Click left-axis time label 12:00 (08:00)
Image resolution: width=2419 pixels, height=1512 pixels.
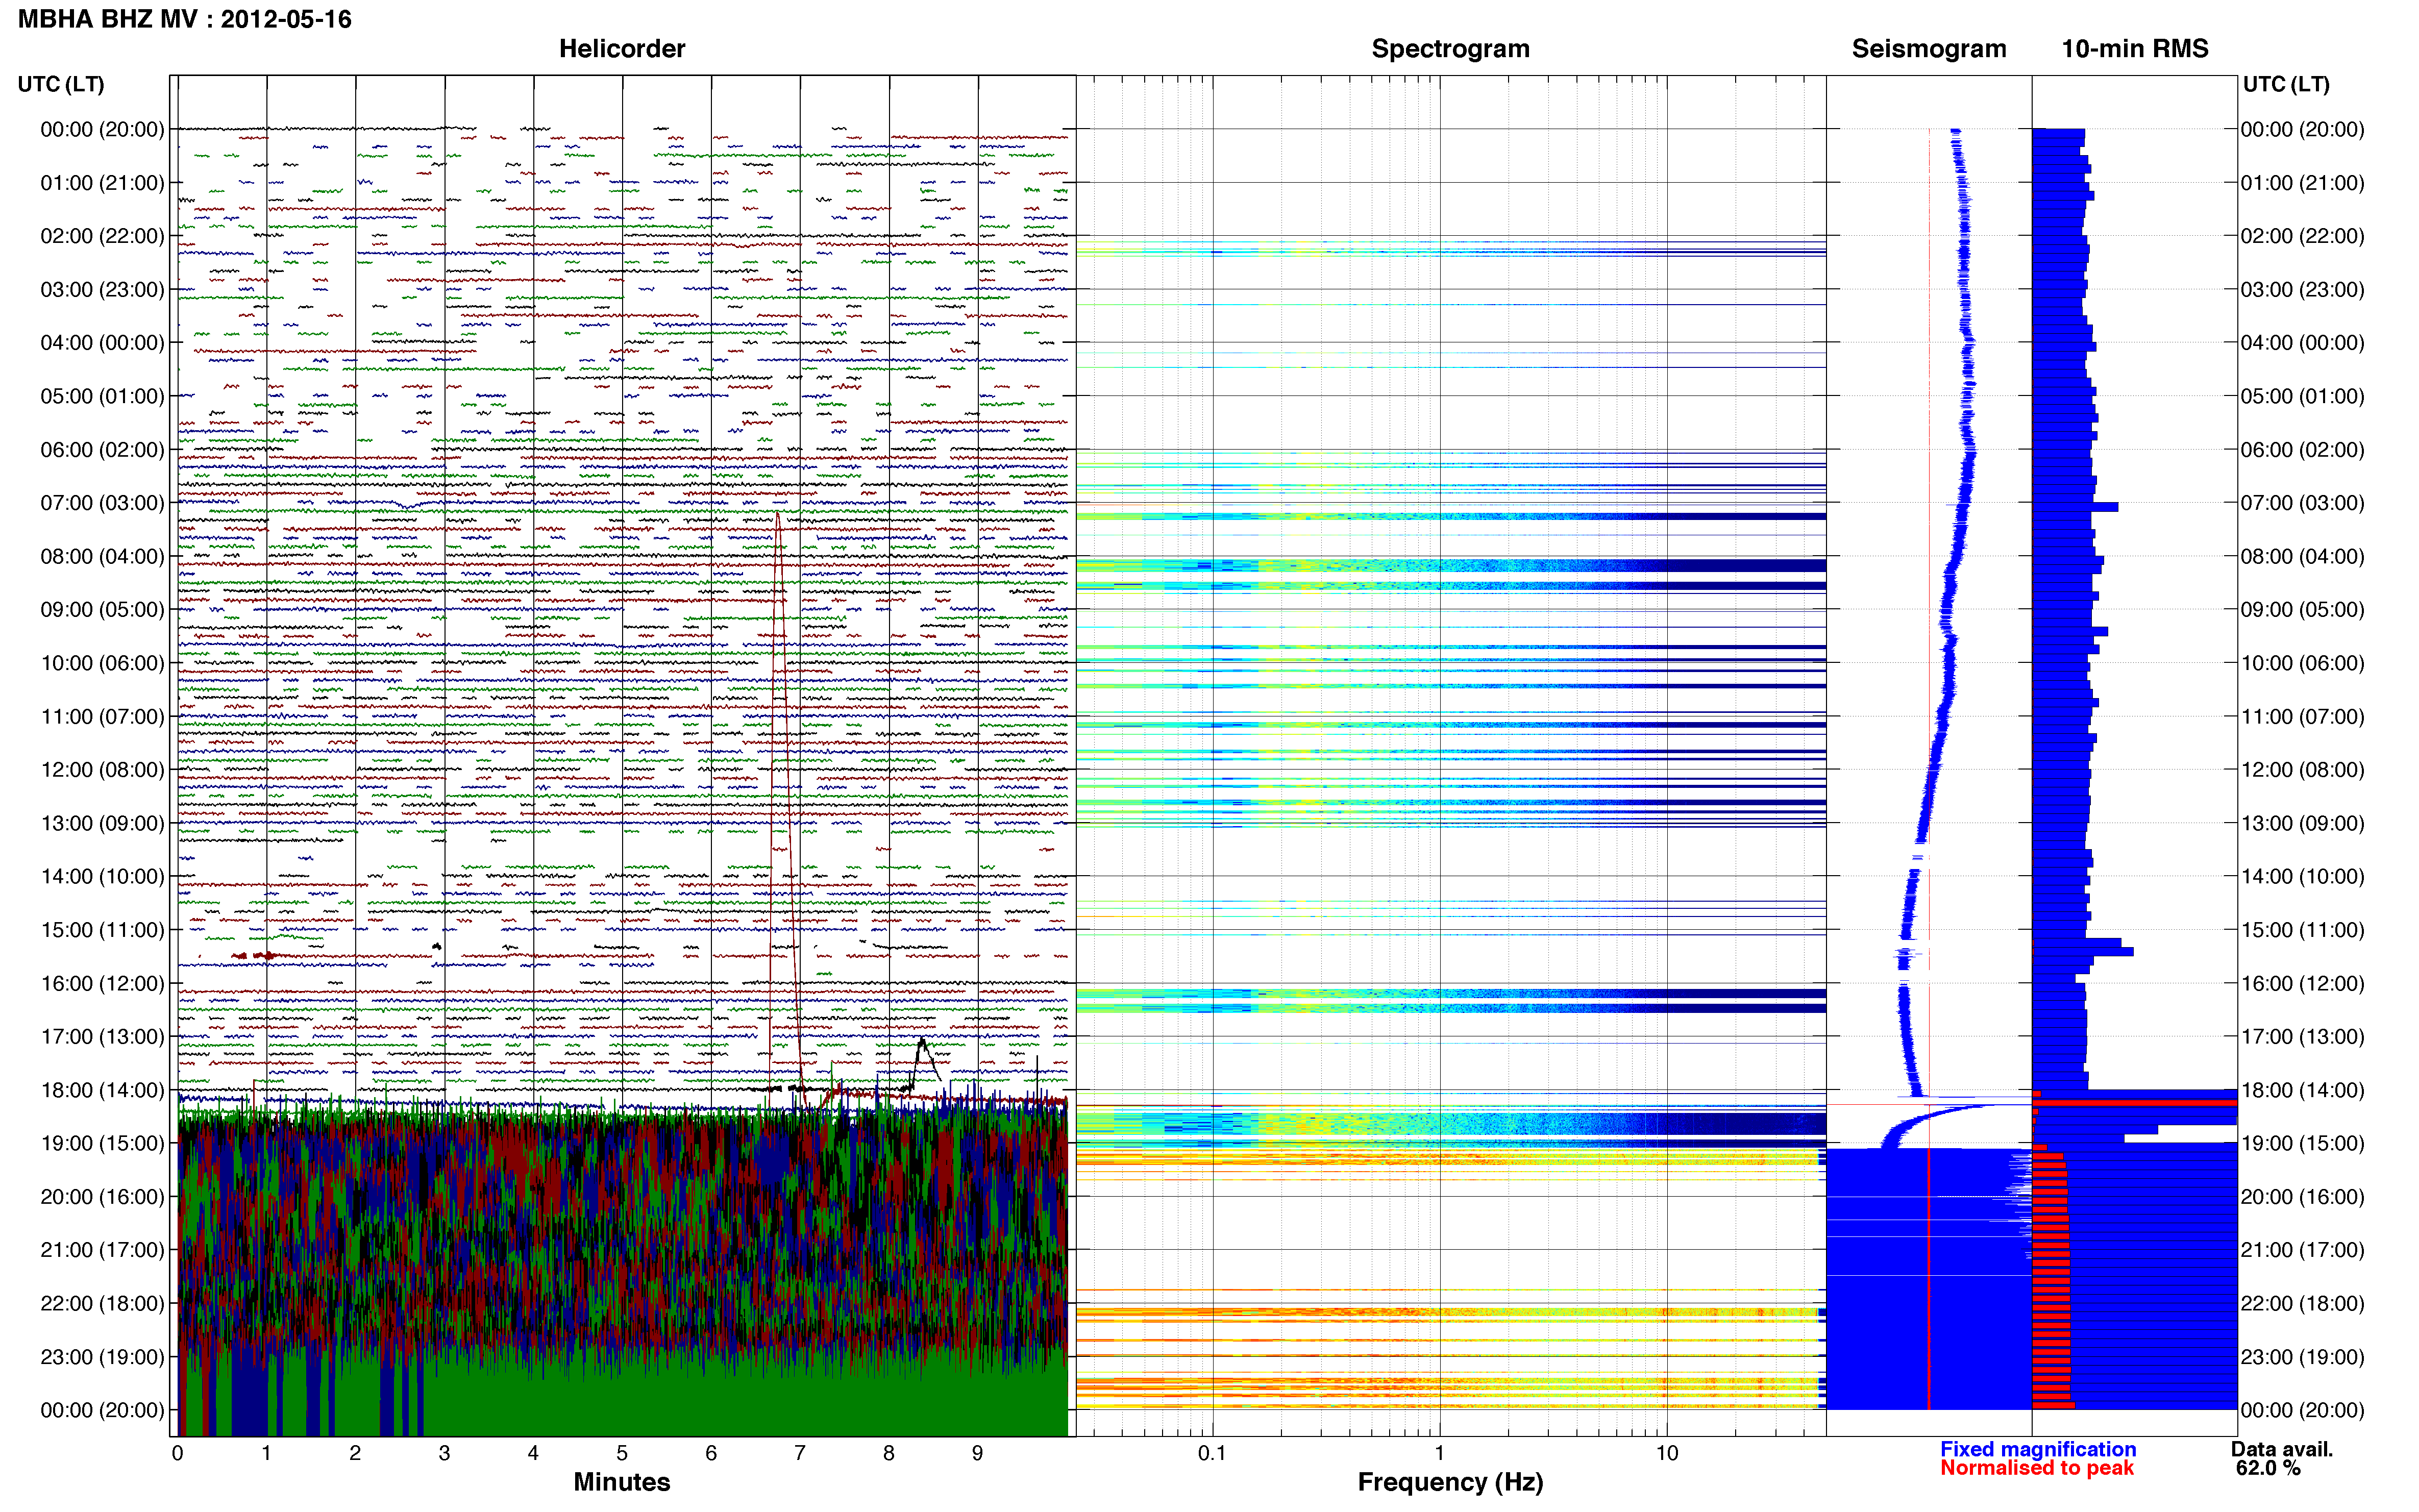tap(102, 770)
